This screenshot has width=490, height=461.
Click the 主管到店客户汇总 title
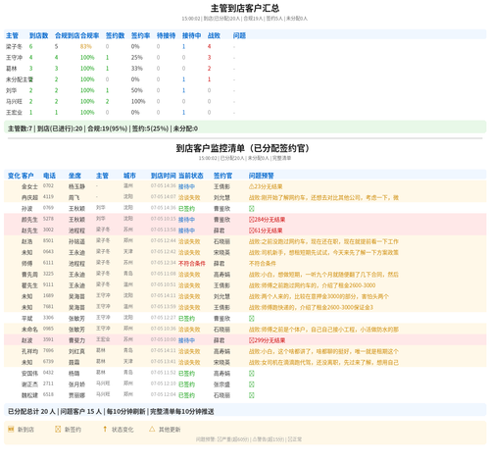[245, 8]
